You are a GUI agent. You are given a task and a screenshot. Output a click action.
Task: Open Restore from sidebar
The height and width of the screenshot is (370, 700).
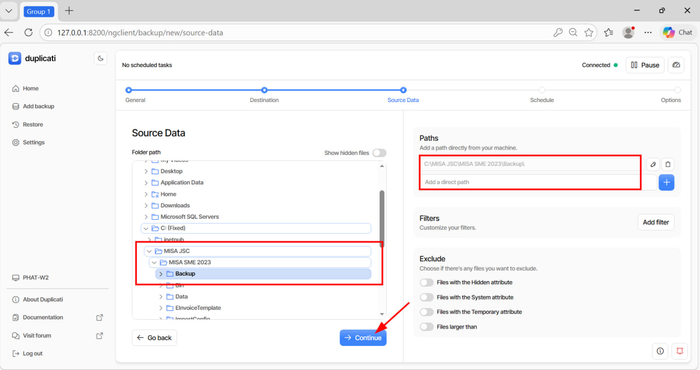[x=32, y=124]
